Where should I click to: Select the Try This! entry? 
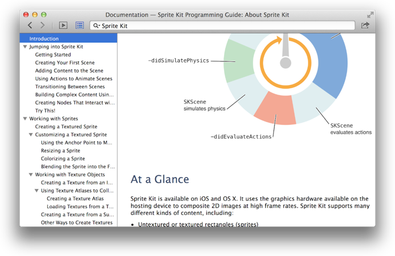point(45,111)
